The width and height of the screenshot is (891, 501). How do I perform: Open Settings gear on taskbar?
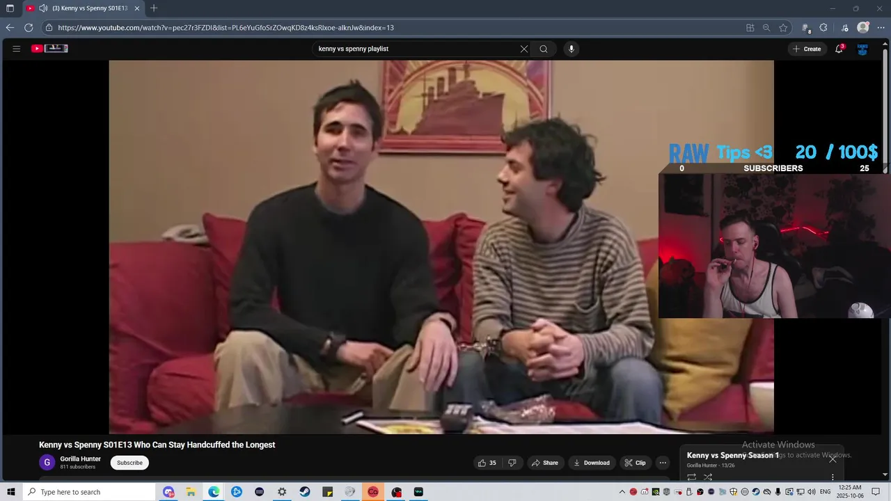[x=282, y=492]
